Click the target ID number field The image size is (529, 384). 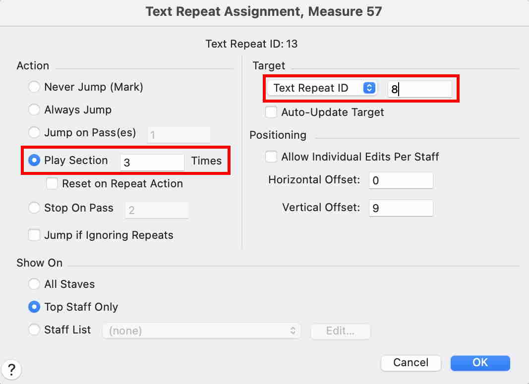(x=419, y=89)
